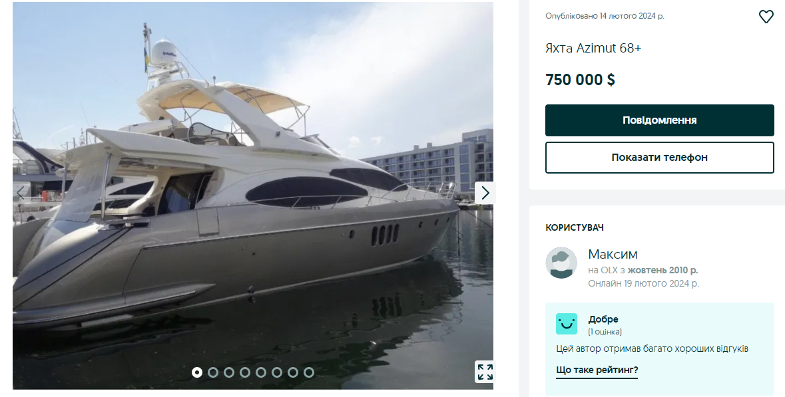Add listing to favorites with heart icon
Viewport: 785px width, 397px height.
click(x=766, y=17)
